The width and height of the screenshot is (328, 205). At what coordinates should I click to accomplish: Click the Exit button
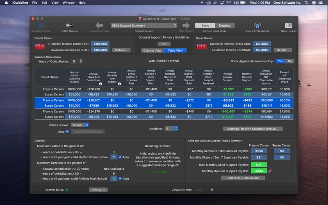(x=164, y=44)
